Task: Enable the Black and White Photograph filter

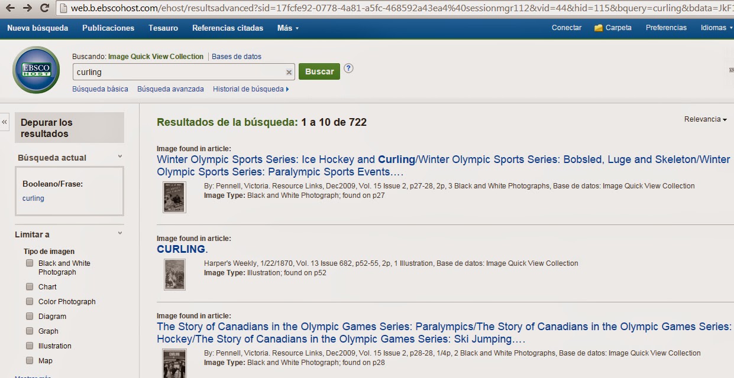Action: [x=30, y=263]
